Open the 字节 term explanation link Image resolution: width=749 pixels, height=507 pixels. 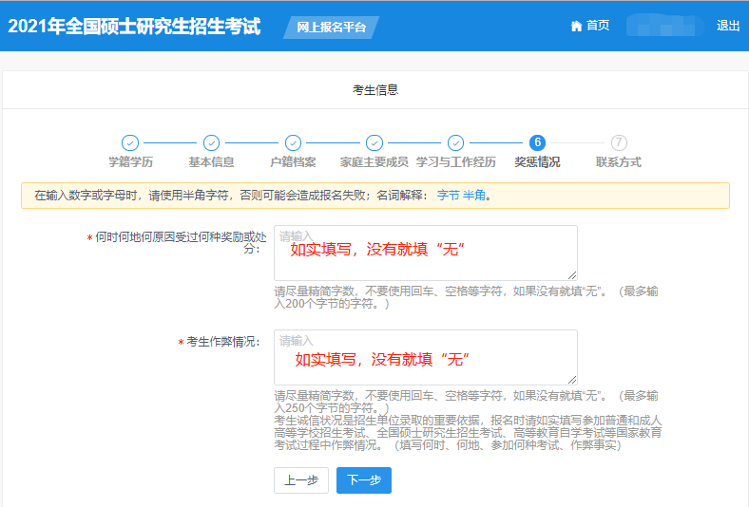448,196
